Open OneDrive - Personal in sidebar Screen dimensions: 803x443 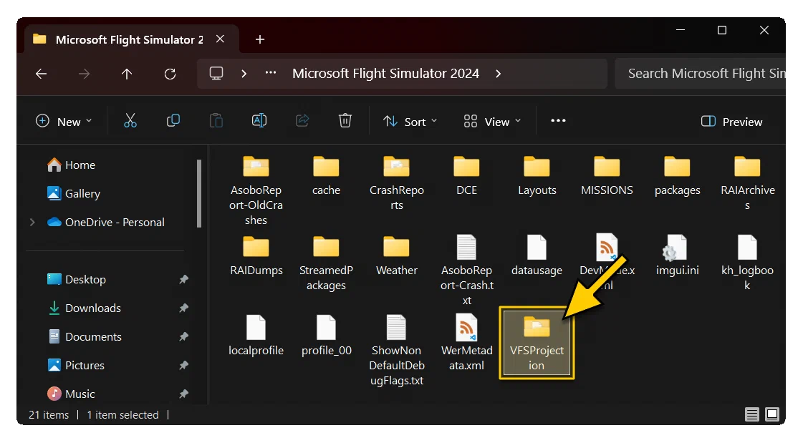point(106,223)
